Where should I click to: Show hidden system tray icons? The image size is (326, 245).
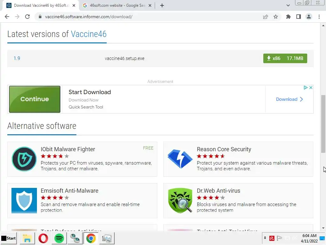(265, 238)
